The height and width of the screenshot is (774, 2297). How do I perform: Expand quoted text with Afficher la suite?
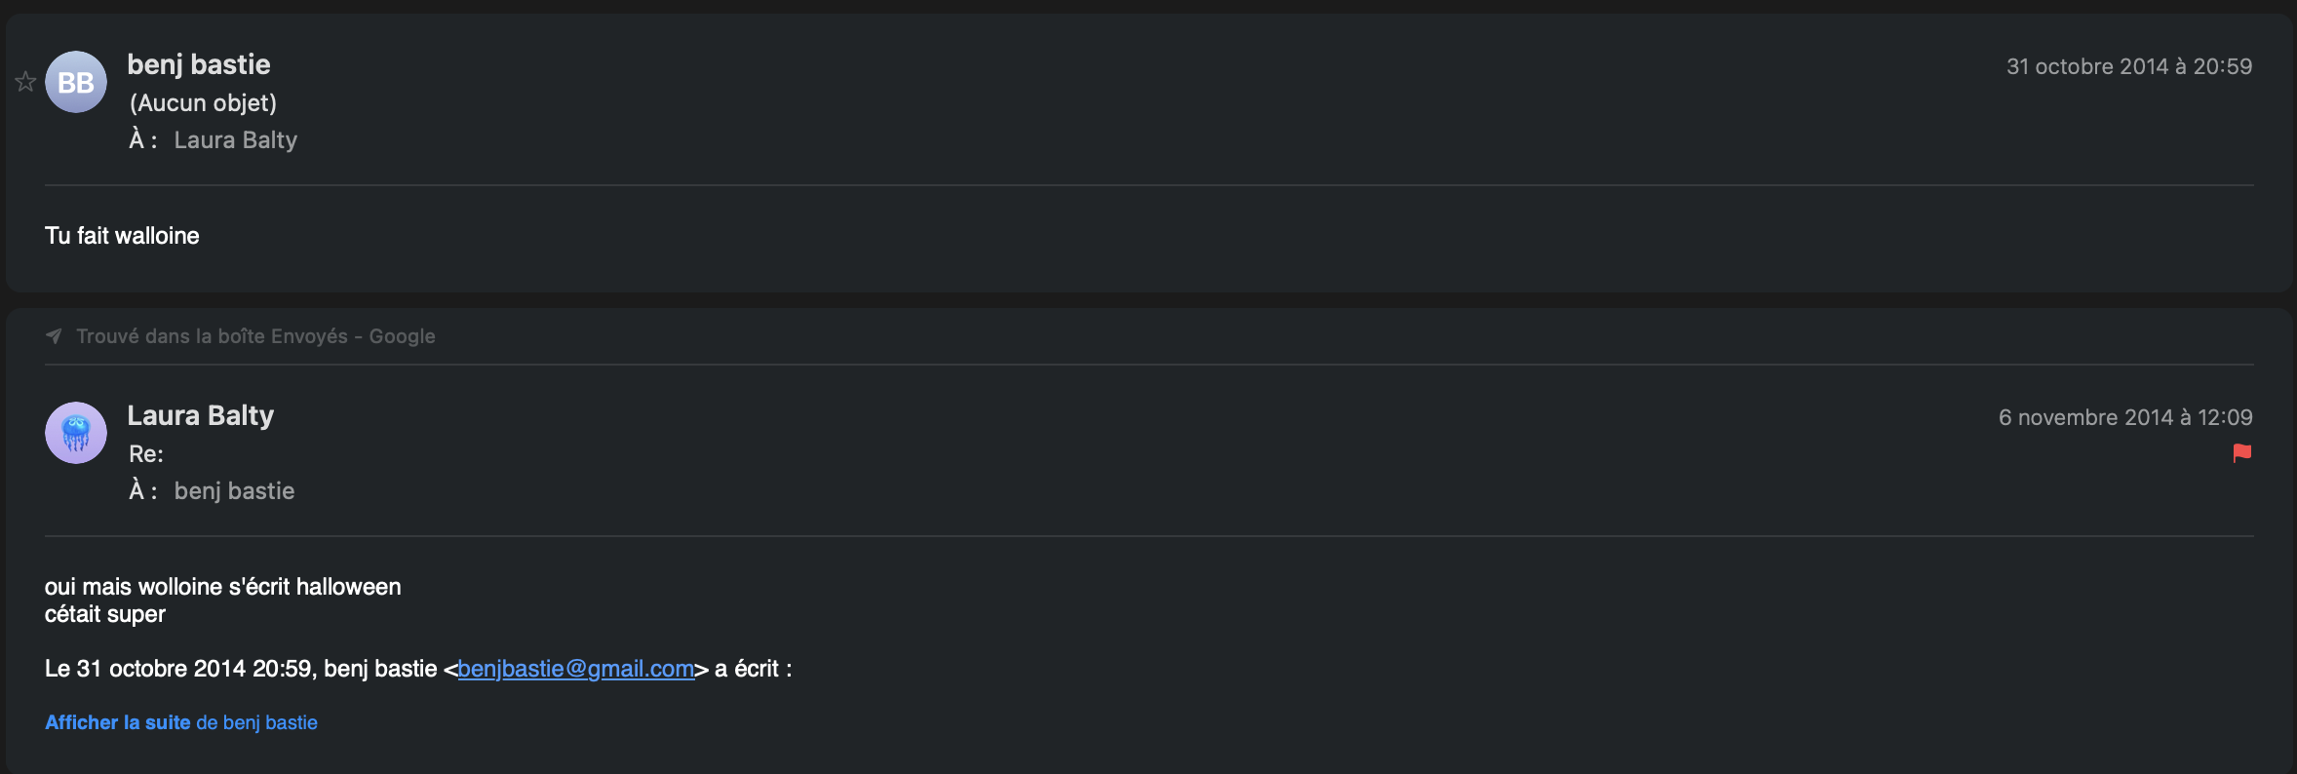point(117,722)
